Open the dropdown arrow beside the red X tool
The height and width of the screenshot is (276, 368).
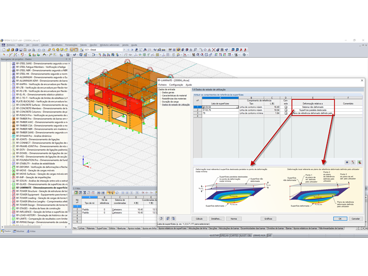(188, 55)
